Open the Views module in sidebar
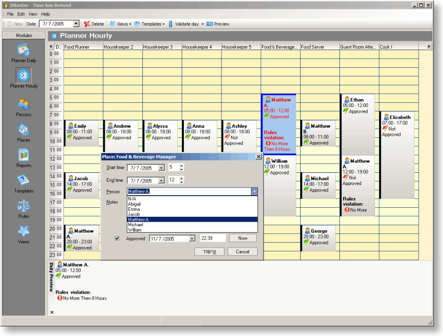The height and width of the screenshot is (336, 443). click(24, 232)
